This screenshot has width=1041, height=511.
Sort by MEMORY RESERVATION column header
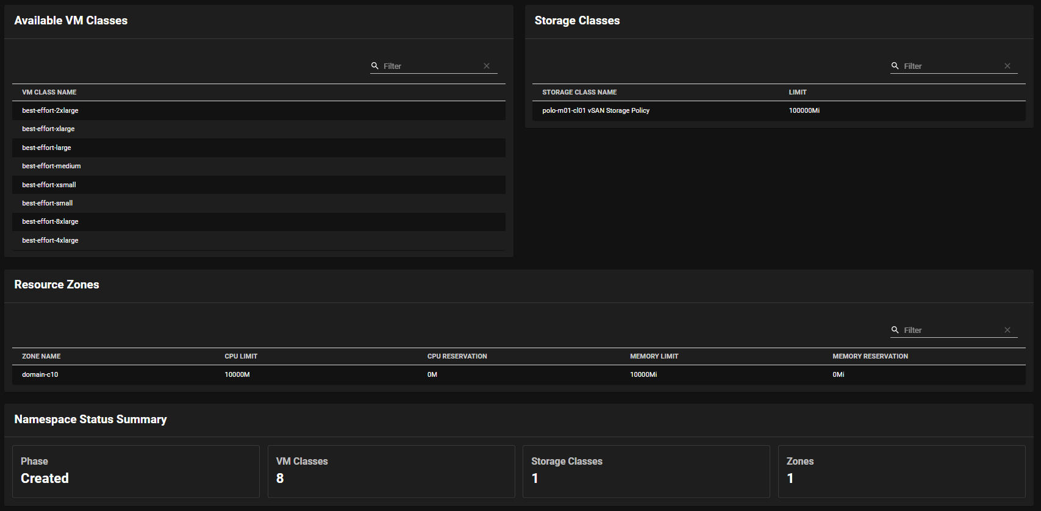(x=870, y=356)
